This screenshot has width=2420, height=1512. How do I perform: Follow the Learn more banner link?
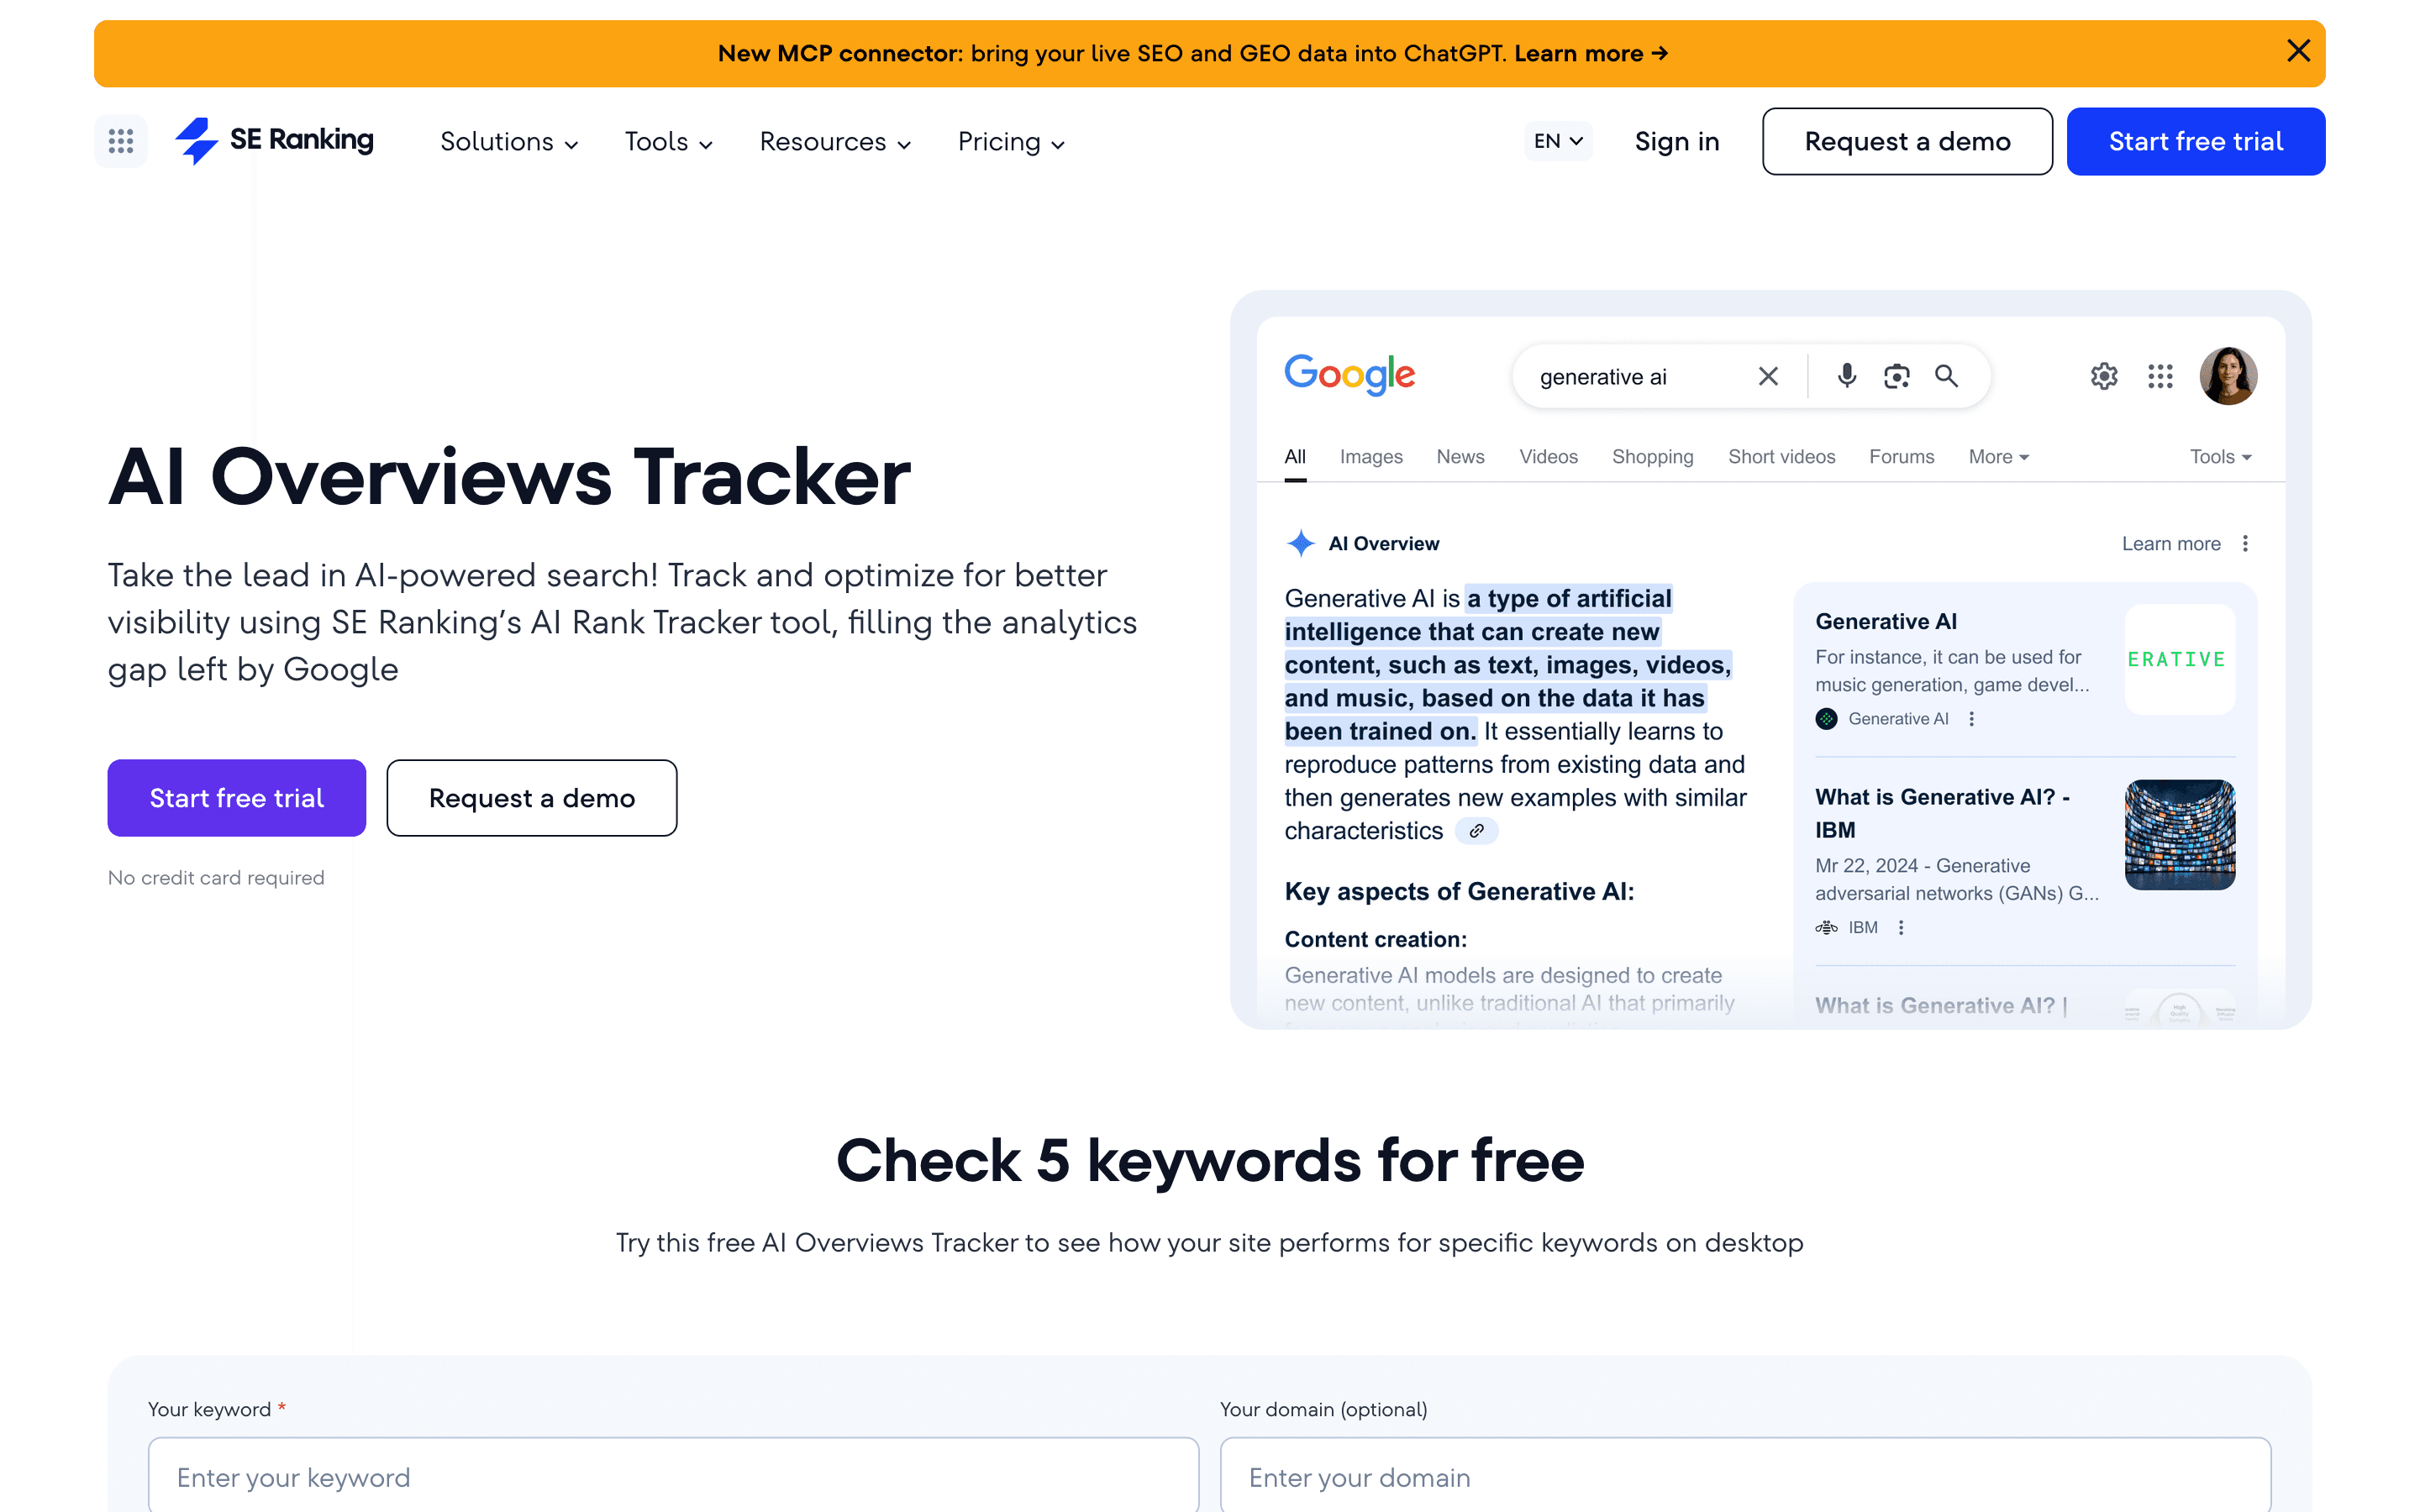pyautogui.click(x=1591, y=53)
